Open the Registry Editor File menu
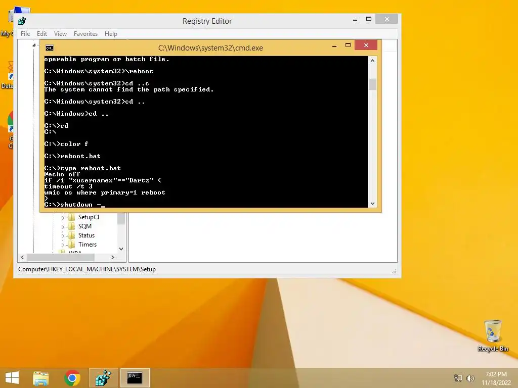518x388 pixels. [25, 34]
